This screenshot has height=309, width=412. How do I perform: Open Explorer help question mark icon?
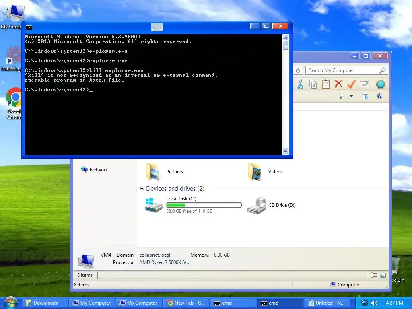(x=379, y=96)
